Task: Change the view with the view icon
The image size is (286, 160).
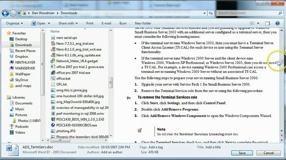Action: click(252, 23)
